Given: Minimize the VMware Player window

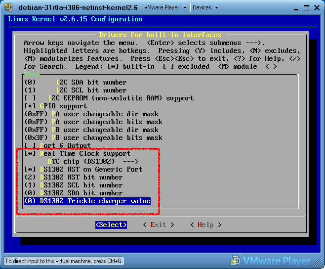Looking at the screenshot, I should 296,8.
